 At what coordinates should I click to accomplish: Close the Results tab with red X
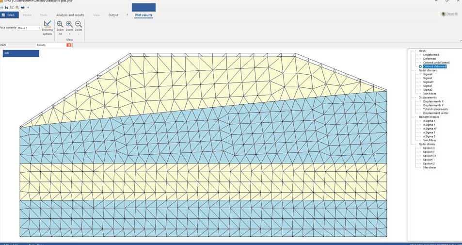tap(69, 45)
